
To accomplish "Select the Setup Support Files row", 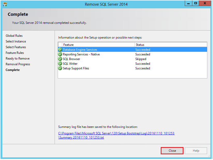I will [133, 68].
